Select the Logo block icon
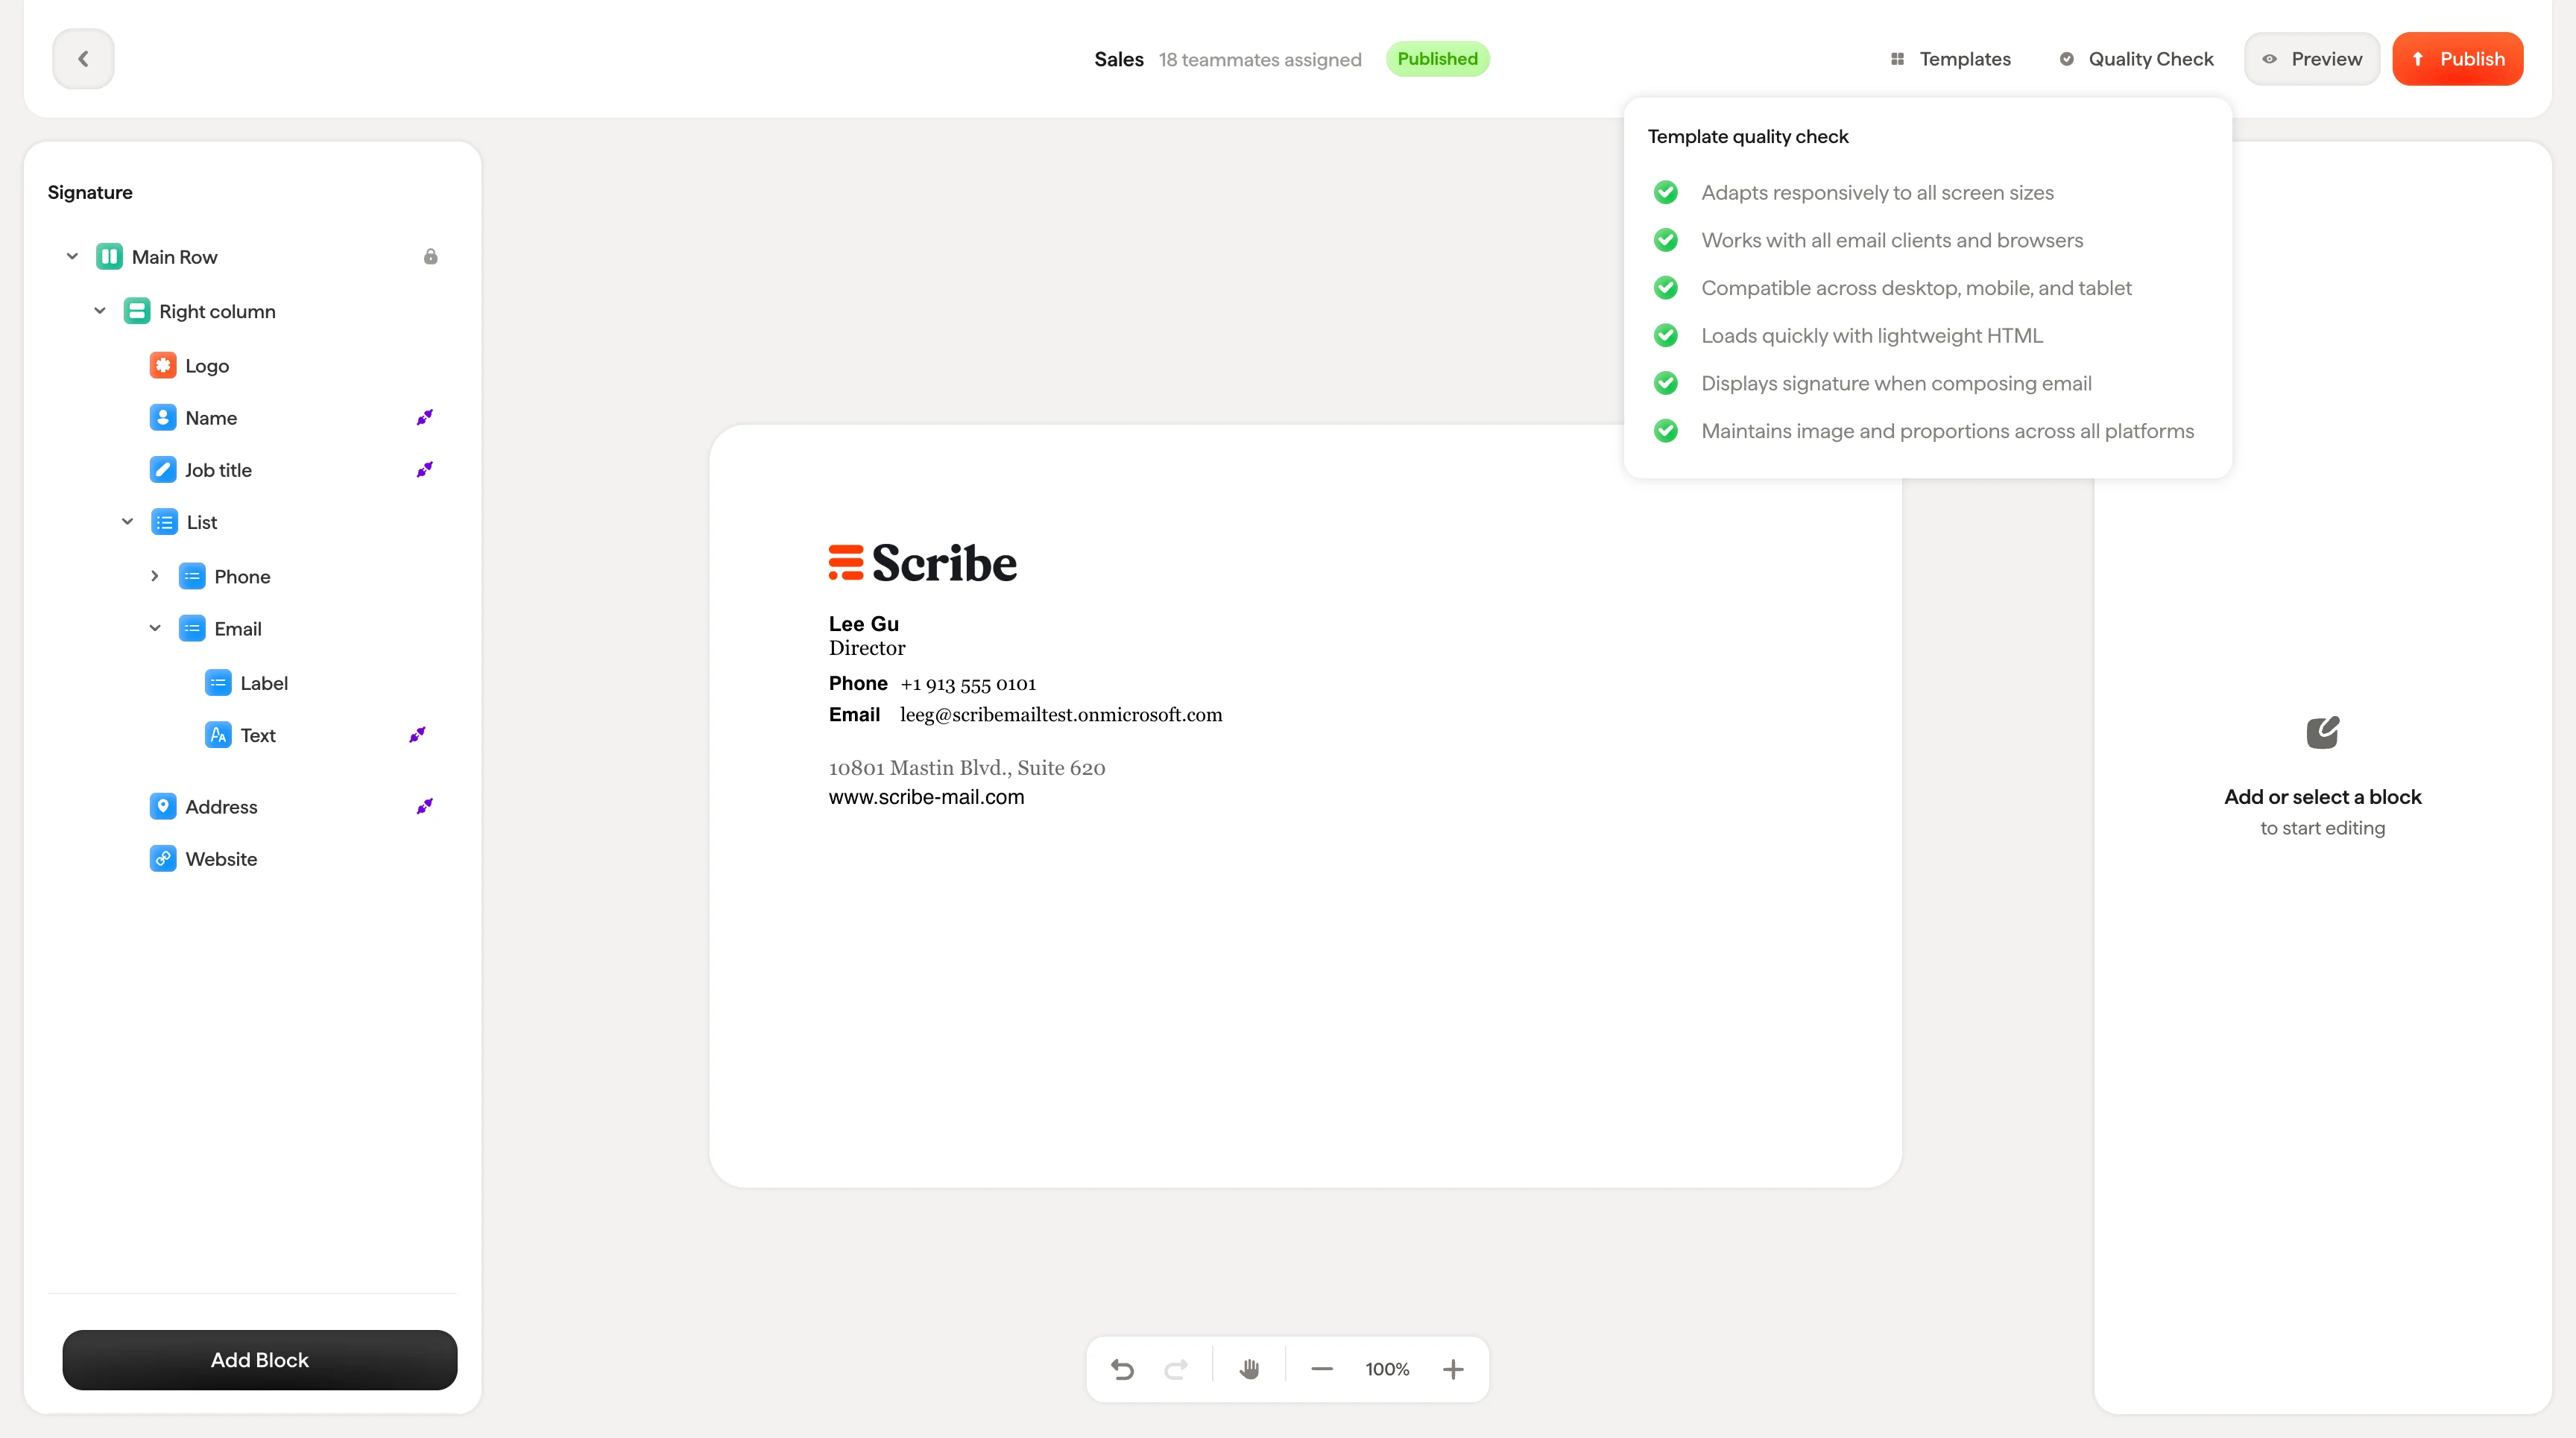Image resolution: width=2576 pixels, height=1438 pixels. tap(163, 366)
